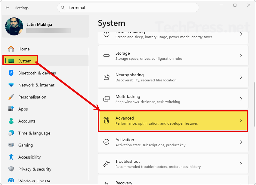This screenshot has width=256, height=185.
Task: Click the Accounts icon in sidebar
Action: point(11,121)
